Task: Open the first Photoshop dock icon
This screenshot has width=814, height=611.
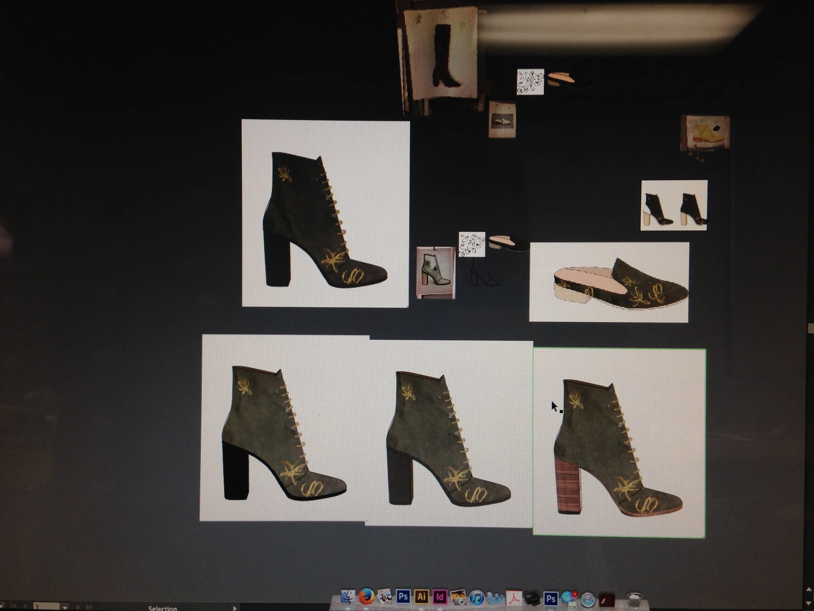Action: tap(403, 596)
